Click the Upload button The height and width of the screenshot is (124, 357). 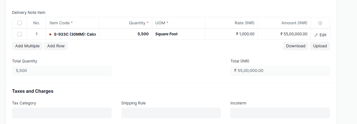click(x=320, y=46)
